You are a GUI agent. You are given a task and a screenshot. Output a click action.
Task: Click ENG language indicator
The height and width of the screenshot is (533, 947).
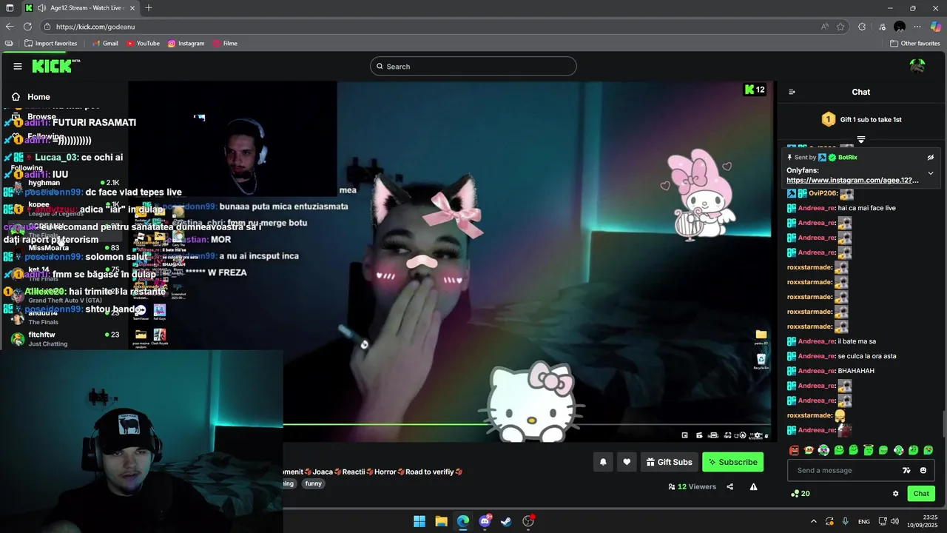tap(864, 522)
